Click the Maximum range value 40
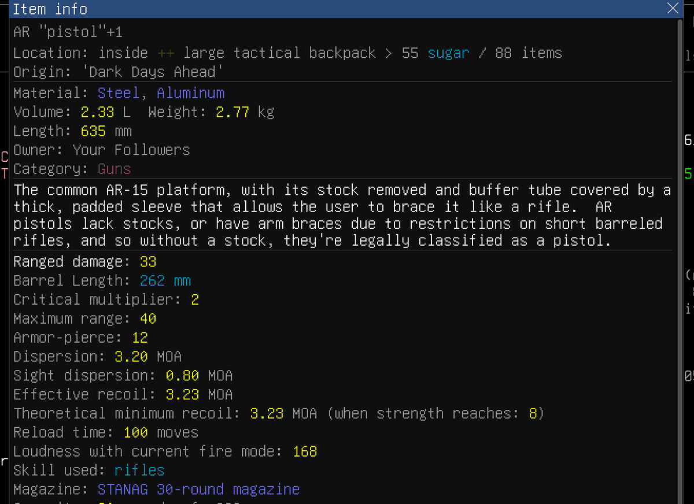This screenshot has height=504, width=694. point(148,318)
